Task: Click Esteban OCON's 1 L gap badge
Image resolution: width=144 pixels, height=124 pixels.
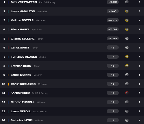Action: pyautogui.click(x=113, y=66)
